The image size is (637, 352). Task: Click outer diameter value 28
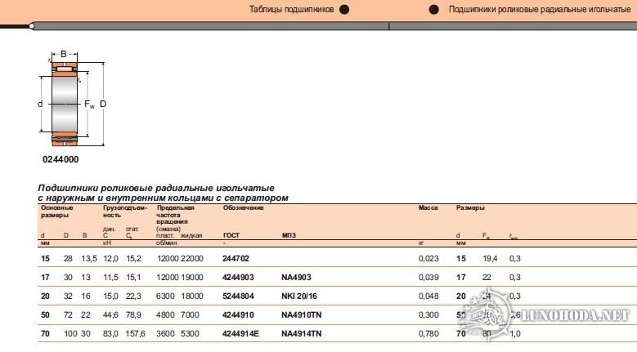click(x=68, y=258)
